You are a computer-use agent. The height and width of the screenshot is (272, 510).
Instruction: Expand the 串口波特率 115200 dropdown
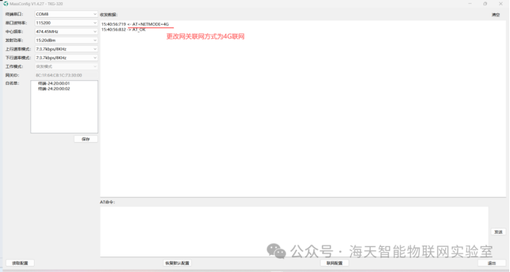pyautogui.click(x=66, y=23)
